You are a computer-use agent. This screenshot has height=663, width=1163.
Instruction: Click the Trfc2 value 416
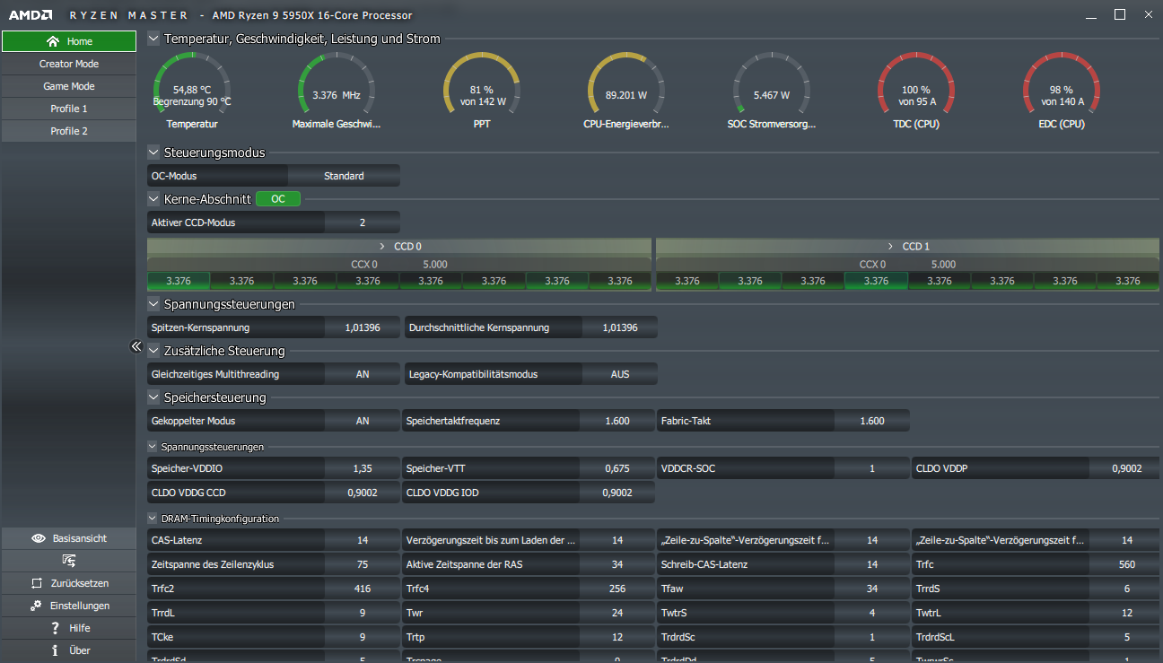click(363, 589)
